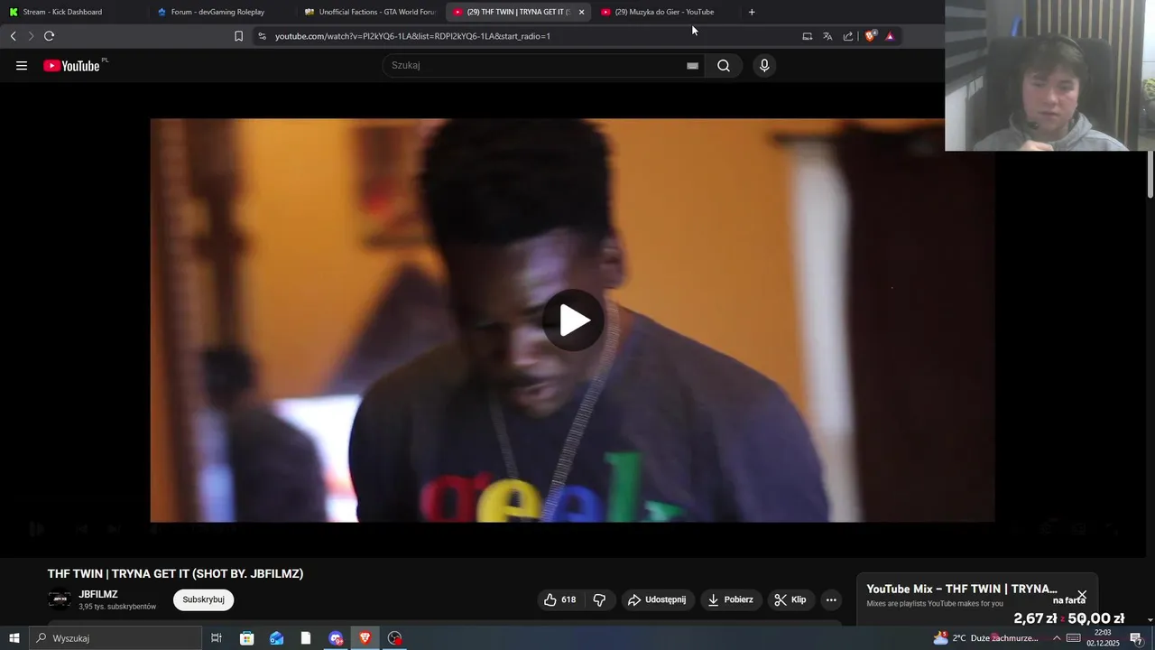Open a new browser tab

point(752,12)
